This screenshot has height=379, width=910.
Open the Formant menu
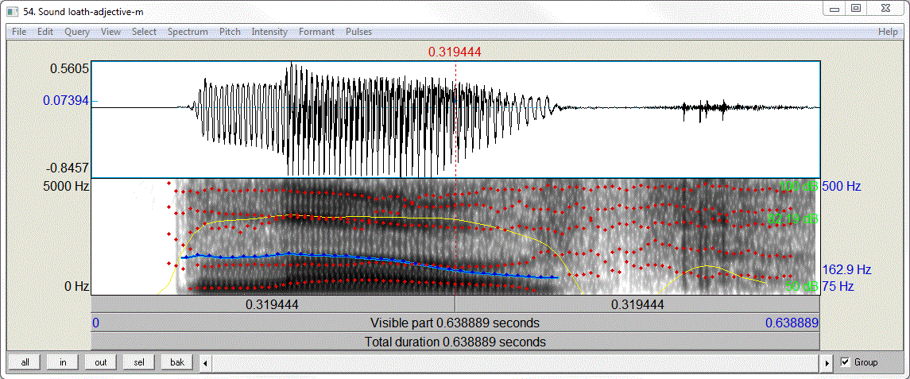(316, 32)
